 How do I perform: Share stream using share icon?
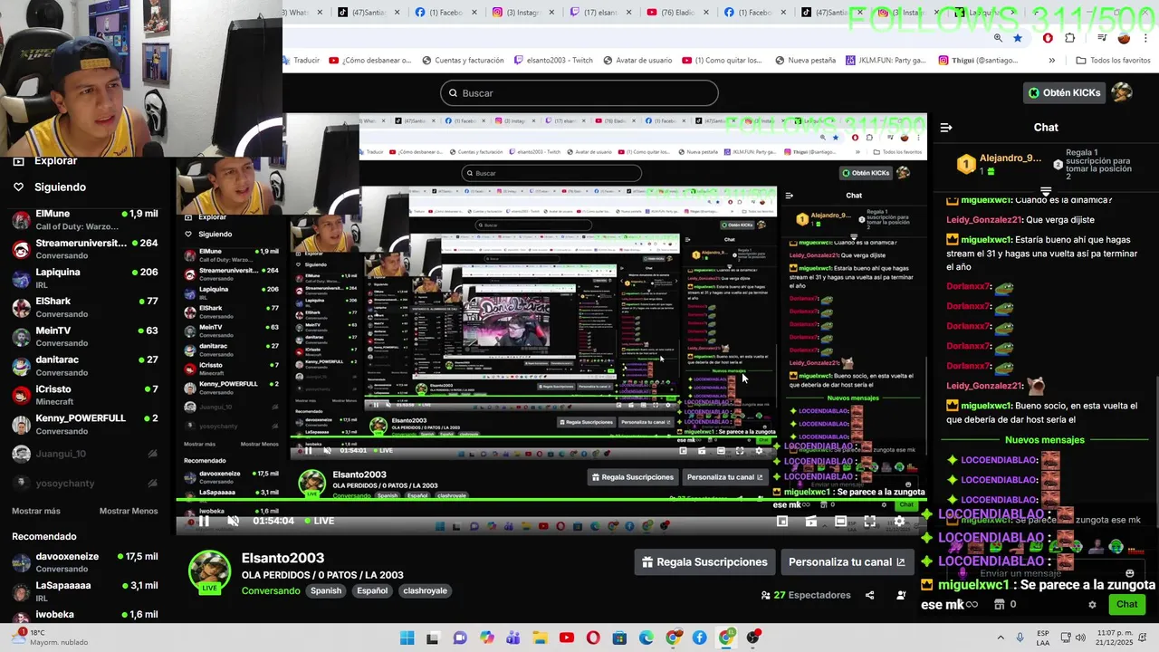point(869,595)
